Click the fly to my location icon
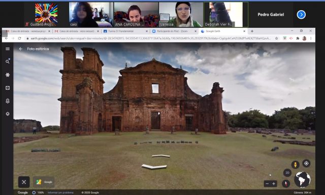Viewport: 325px width, 195px height. 306,164
